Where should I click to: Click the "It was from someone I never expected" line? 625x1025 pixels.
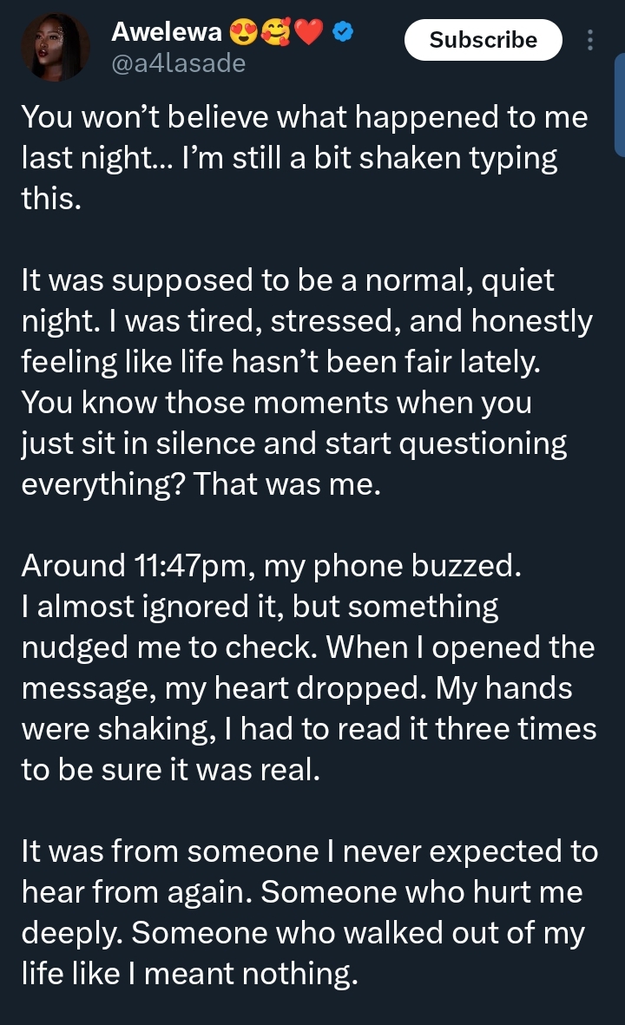pos(309,852)
